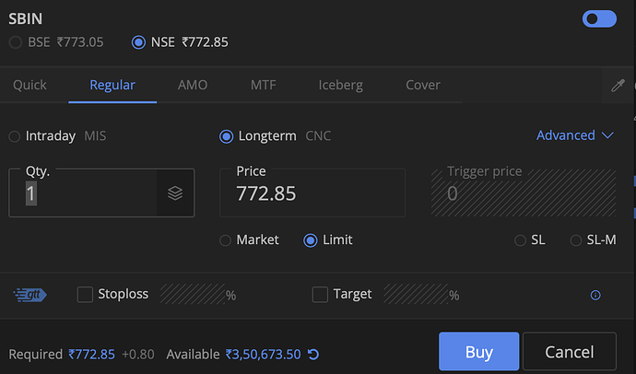Switch to the Quick tab
636x374 pixels.
(29, 85)
